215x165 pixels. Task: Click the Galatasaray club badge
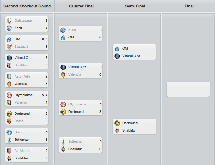point(9,20)
